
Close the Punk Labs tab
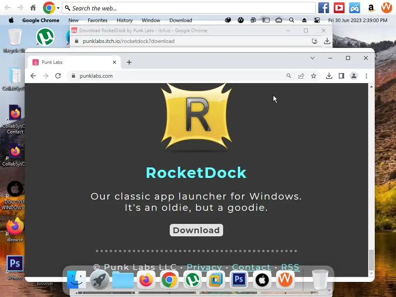[114, 62]
